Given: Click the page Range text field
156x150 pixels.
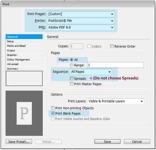Looking at the screenshot, I should tap(115, 65).
